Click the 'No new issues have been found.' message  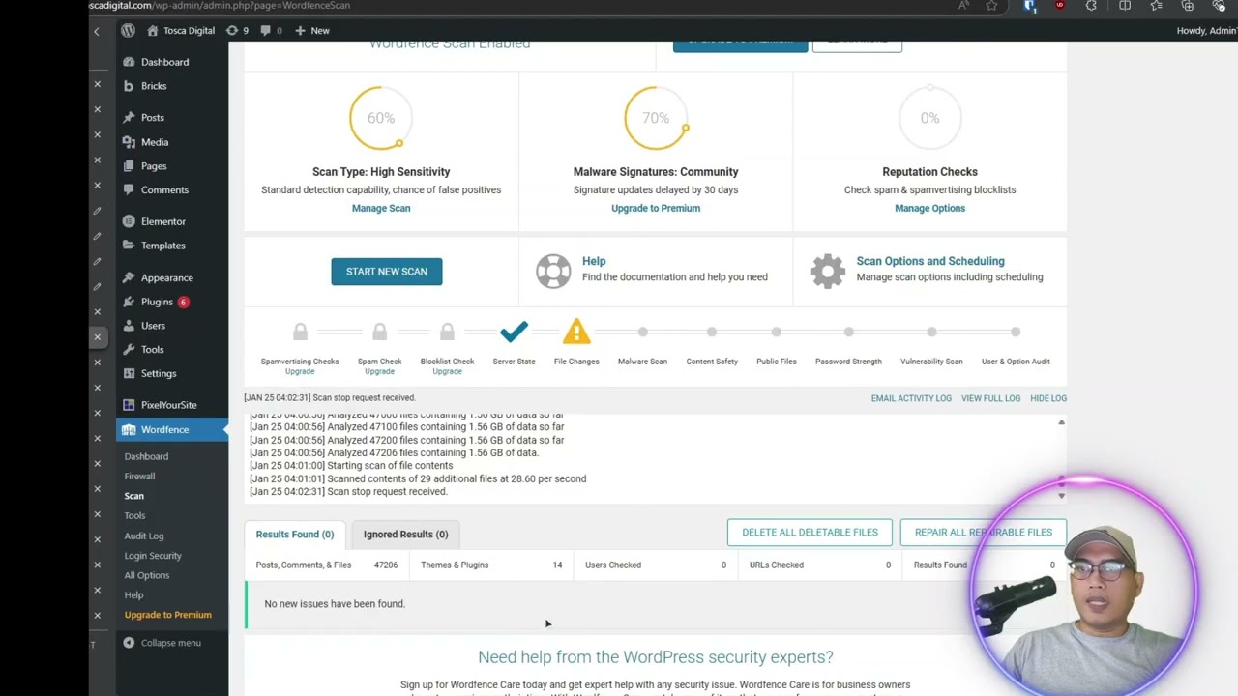click(335, 604)
